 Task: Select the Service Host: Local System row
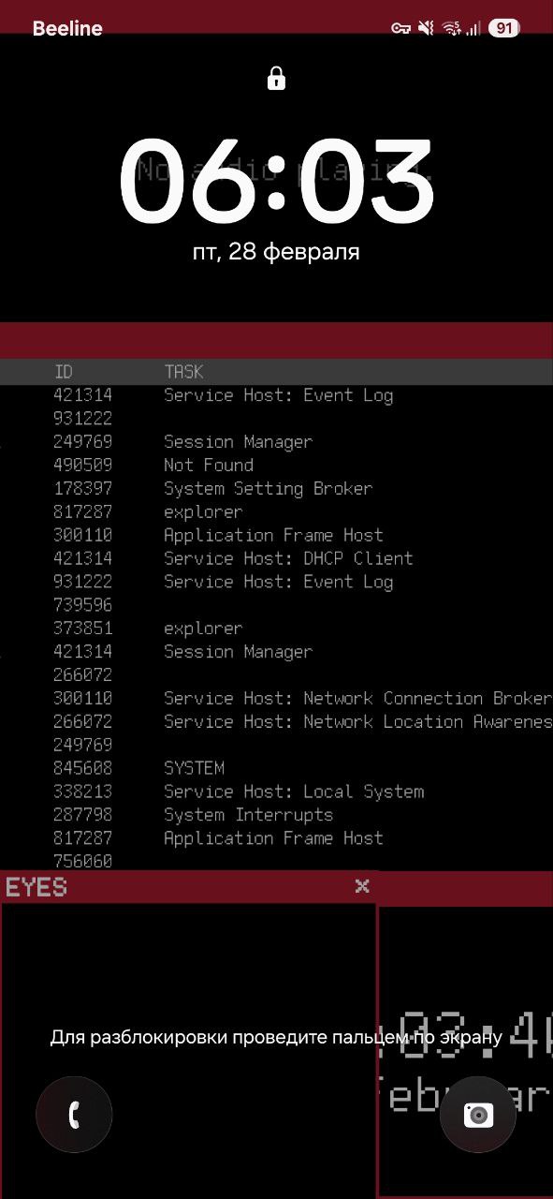pyautogui.click(x=276, y=792)
